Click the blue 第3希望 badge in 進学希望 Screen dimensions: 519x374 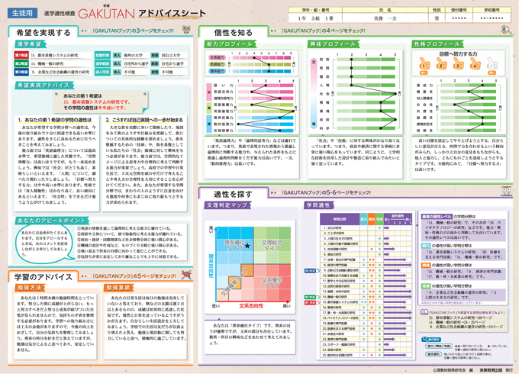pos(21,72)
